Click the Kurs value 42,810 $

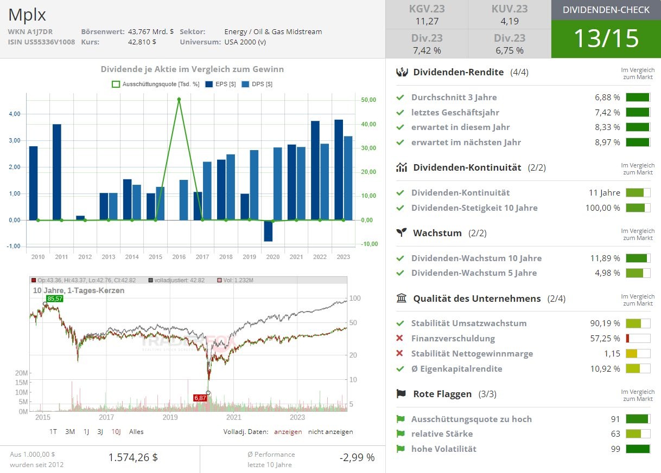(142, 42)
